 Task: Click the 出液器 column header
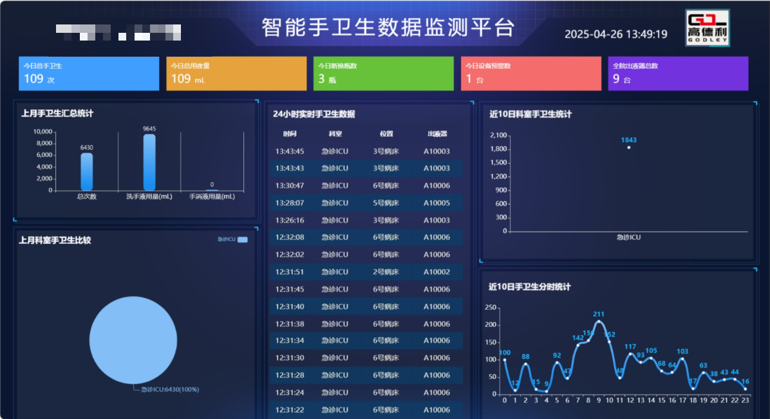click(437, 134)
